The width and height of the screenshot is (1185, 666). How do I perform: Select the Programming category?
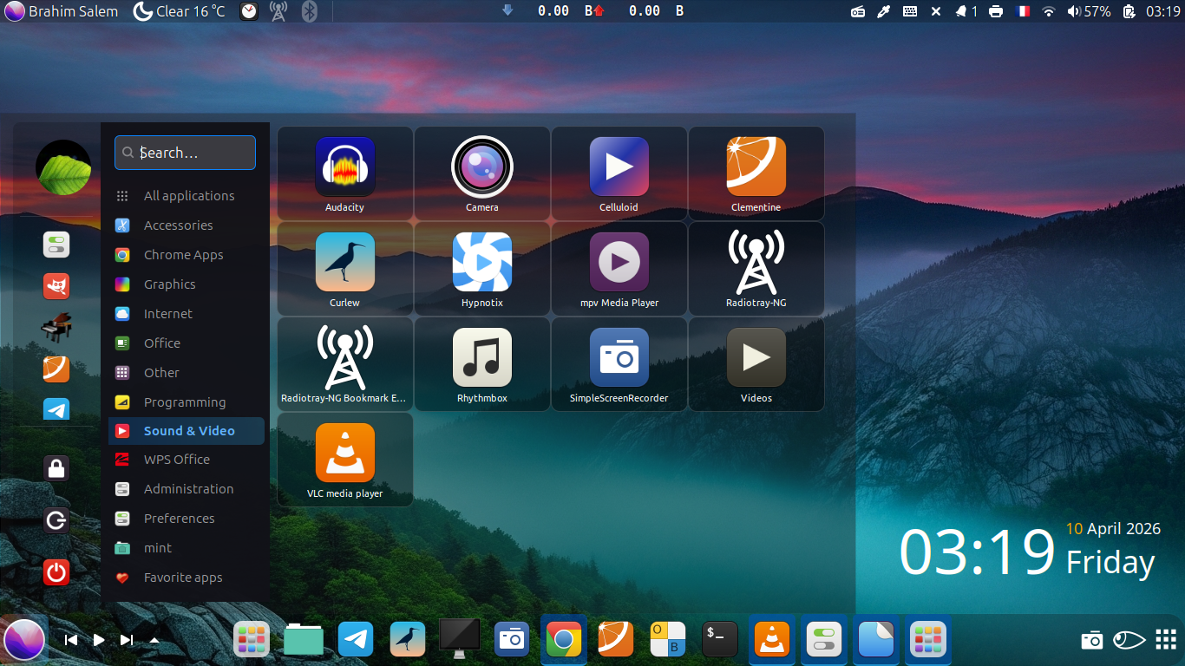pos(187,402)
